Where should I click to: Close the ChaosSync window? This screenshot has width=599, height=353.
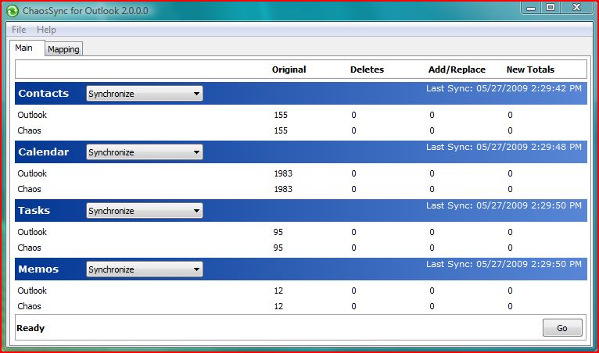tap(577, 8)
